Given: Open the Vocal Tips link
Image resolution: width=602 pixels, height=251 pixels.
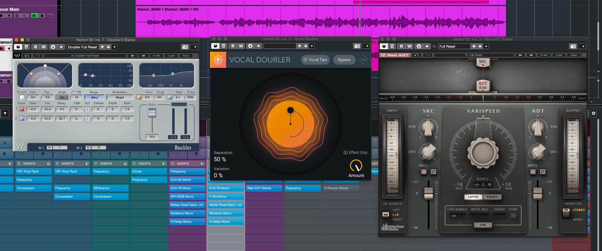Looking at the screenshot, I should coord(316,60).
